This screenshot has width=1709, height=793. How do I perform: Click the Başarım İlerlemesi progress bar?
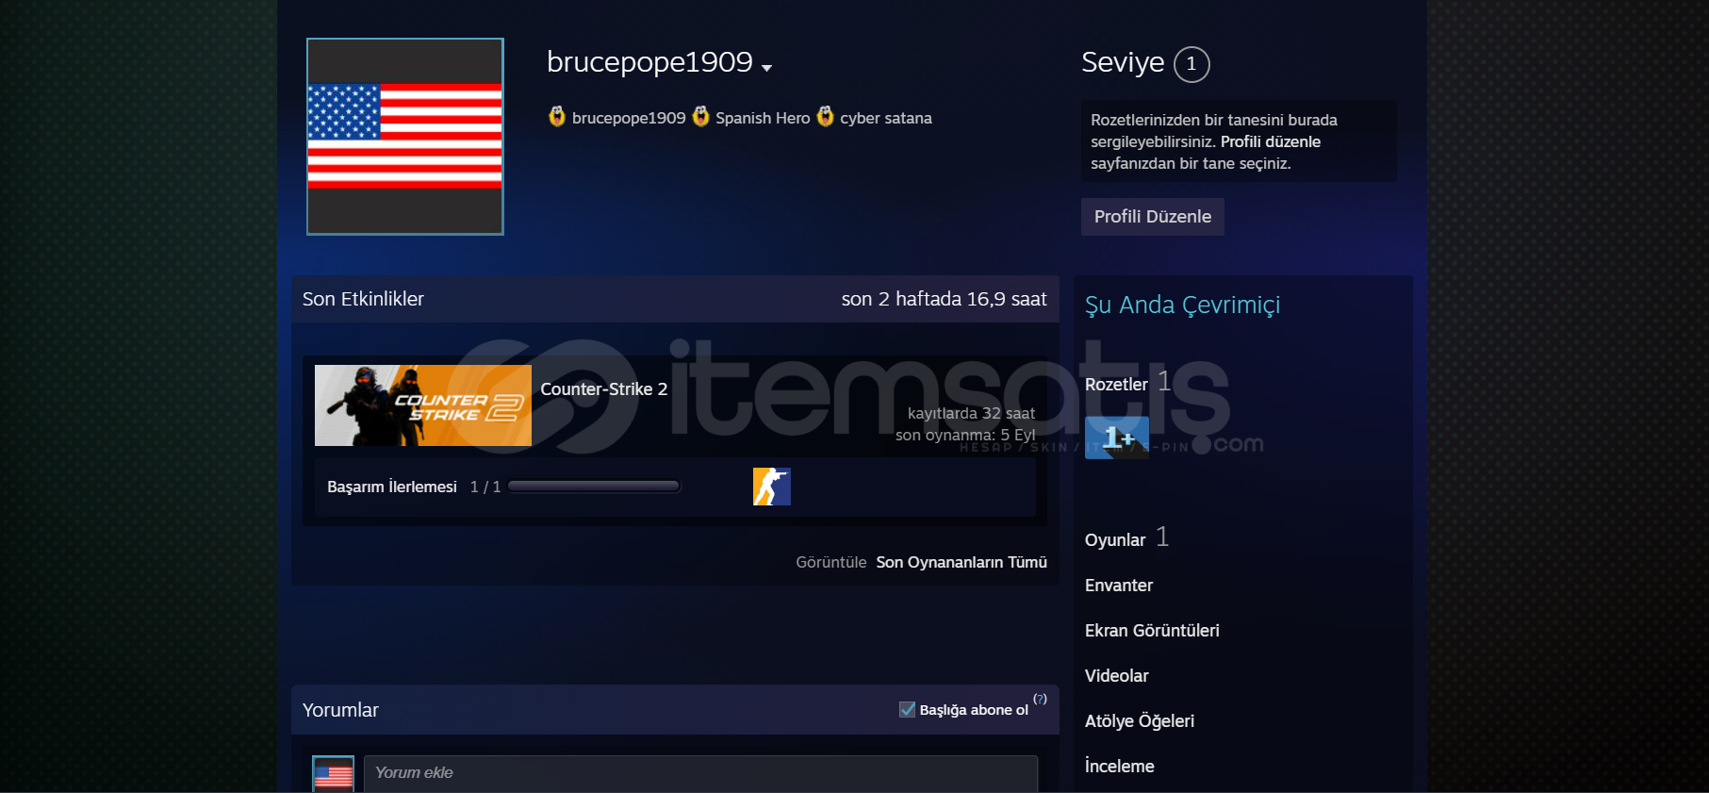594,487
